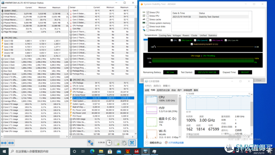Click the Windows taskbar search box

39,151
